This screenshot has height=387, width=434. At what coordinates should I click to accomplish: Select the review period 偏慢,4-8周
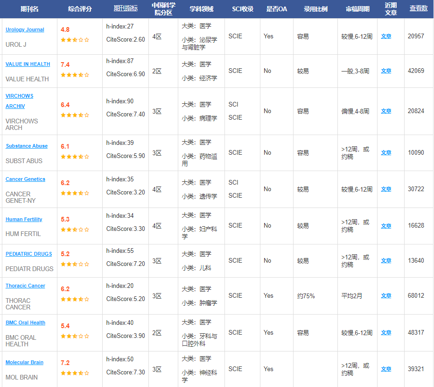click(x=355, y=111)
